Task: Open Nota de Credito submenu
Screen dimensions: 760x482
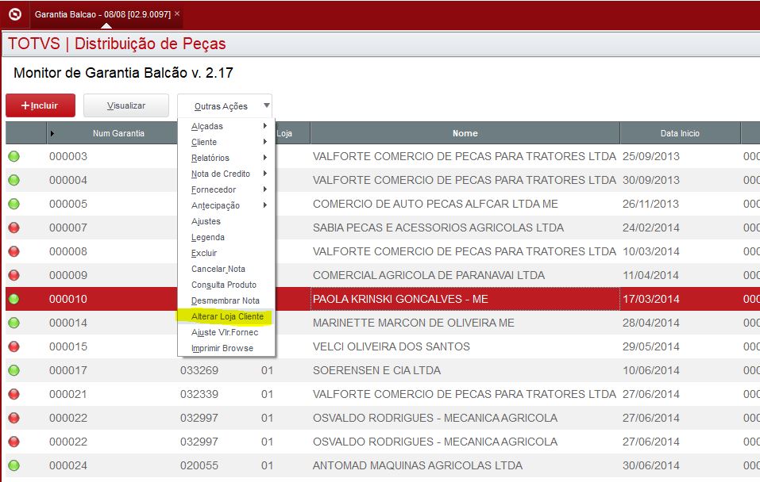Action: [x=226, y=174]
